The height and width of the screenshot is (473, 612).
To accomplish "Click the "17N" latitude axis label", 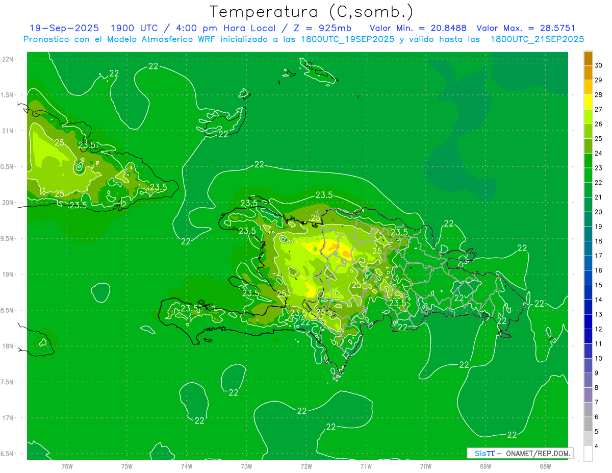I will click(x=8, y=418).
